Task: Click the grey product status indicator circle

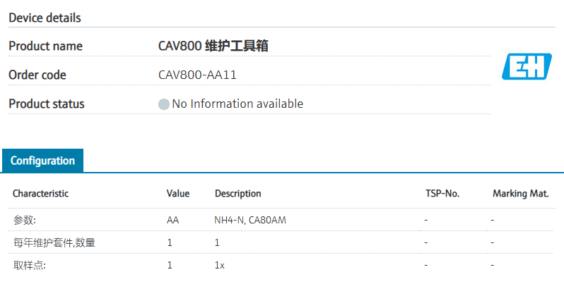Action: tap(164, 104)
